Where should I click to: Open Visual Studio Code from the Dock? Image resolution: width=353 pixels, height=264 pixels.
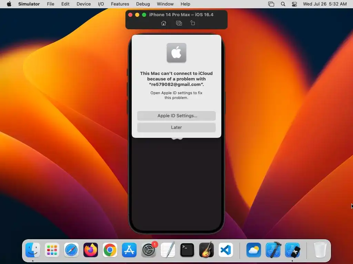[x=226, y=250]
